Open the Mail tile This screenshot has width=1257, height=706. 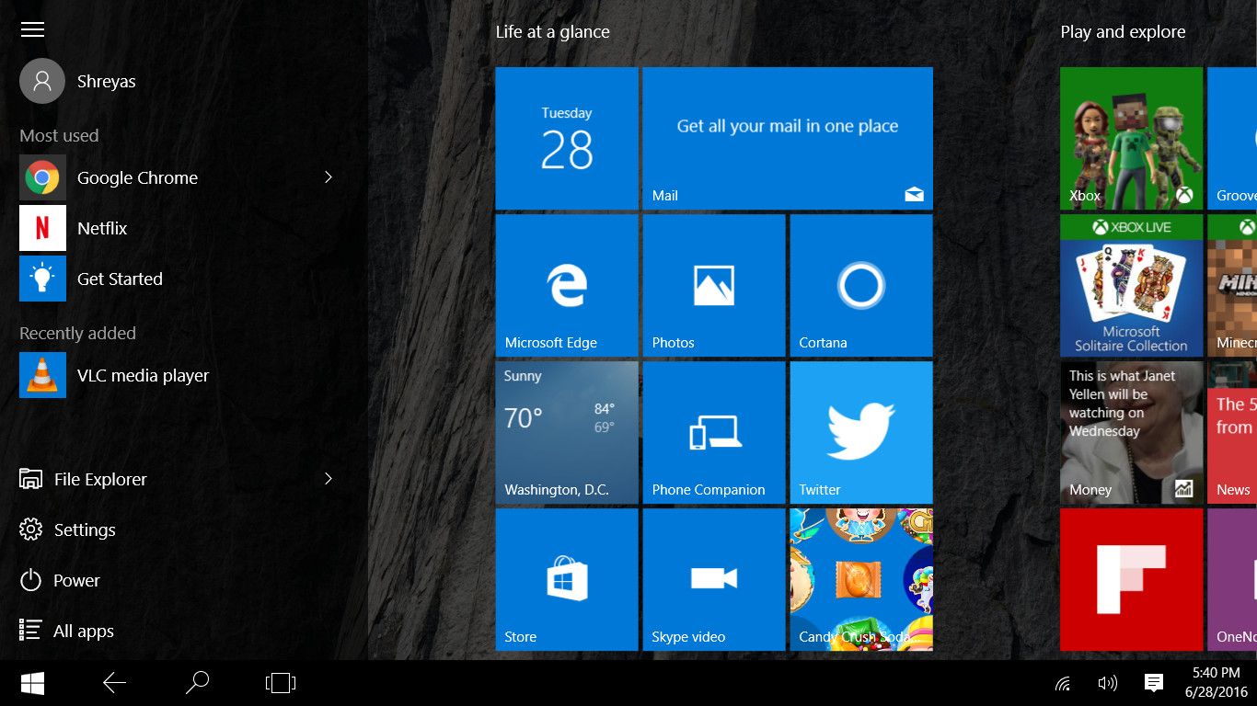click(788, 138)
